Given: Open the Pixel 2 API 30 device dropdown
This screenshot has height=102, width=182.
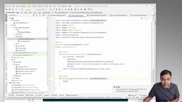Looking at the screenshot, I should coord(41,9).
